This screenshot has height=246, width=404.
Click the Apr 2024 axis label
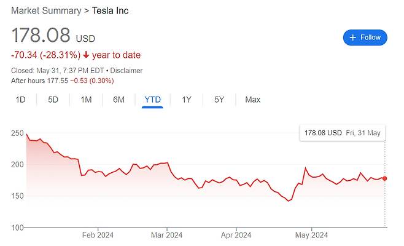236,235
